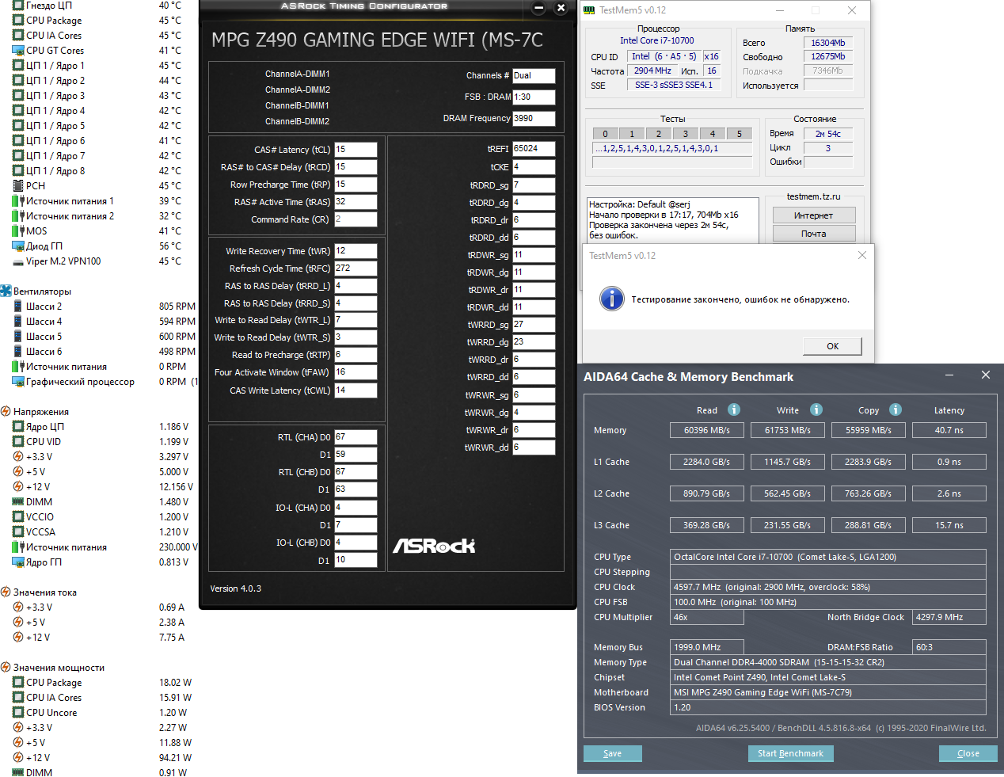Viewport: 1004px width, 777px height.
Task: Click the Channels # field showing Dual
Action: pos(534,76)
